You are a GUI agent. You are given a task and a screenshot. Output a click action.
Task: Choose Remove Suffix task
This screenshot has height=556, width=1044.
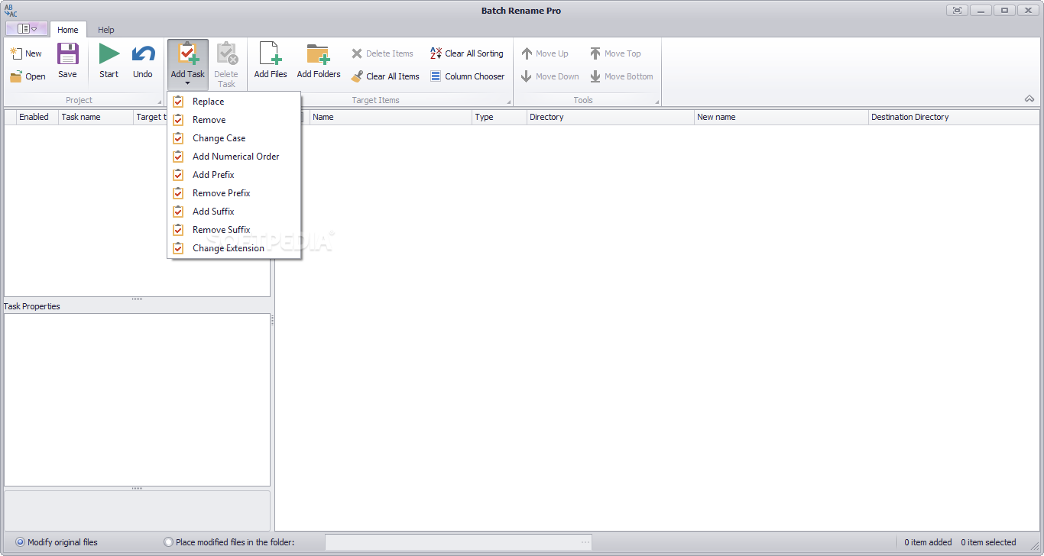pyautogui.click(x=234, y=230)
